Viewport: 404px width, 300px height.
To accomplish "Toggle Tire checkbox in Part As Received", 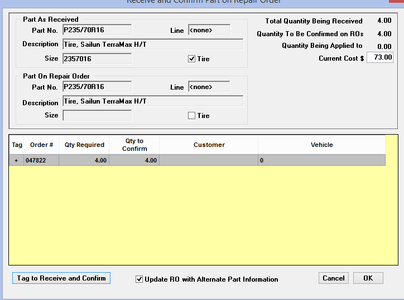I will click(x=191, y=59).
